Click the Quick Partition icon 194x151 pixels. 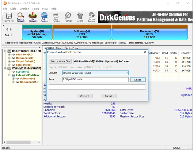(44, 17)
